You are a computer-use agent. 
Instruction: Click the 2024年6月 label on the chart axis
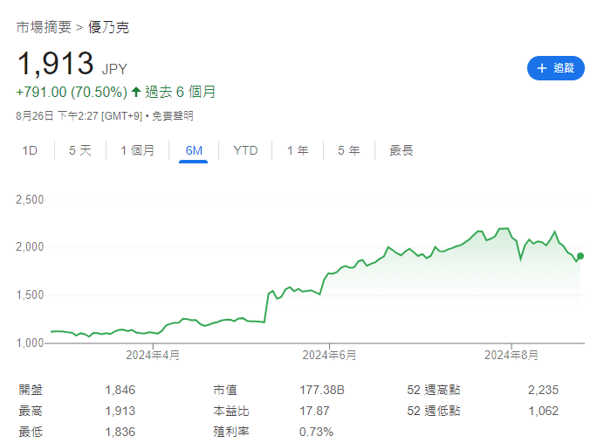(x=330, y=355)
